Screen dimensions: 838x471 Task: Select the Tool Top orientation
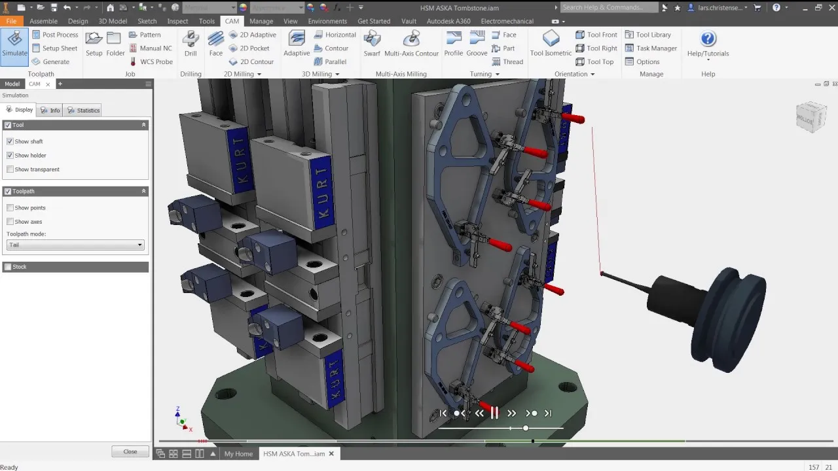click(x=594, y=62)
